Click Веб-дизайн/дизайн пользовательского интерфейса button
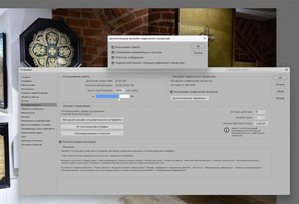The image size is (299, 204). click(92, 120)
